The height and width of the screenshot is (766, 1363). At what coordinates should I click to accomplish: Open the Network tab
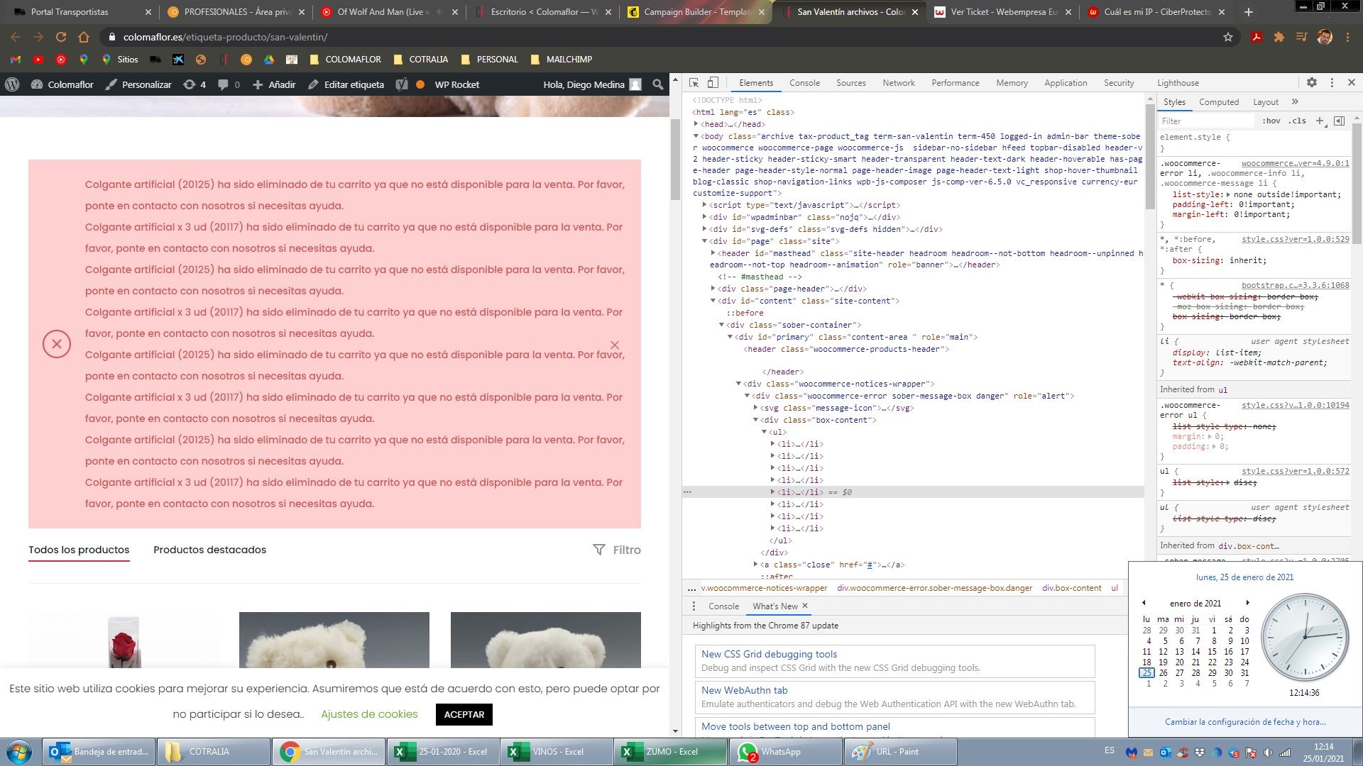[x=899, y=83]
